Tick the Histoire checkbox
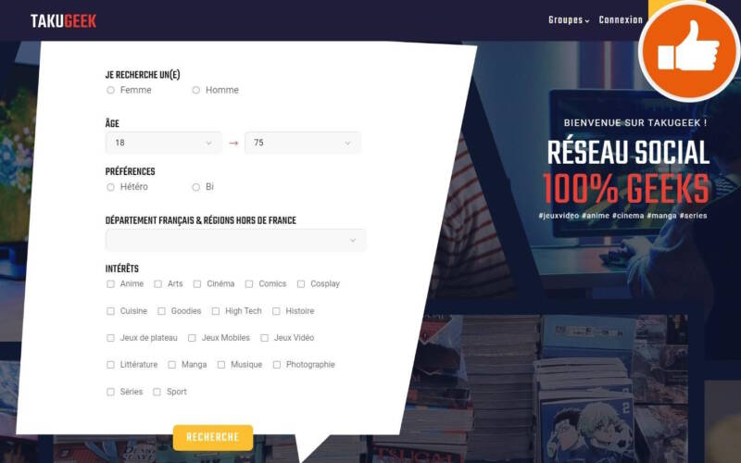This screenshot has height=463, width=741. 276,311
